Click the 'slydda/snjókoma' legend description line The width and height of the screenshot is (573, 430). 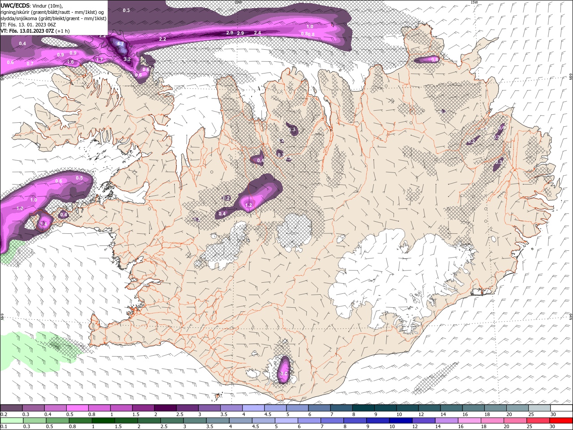click(x=53, y=18)
